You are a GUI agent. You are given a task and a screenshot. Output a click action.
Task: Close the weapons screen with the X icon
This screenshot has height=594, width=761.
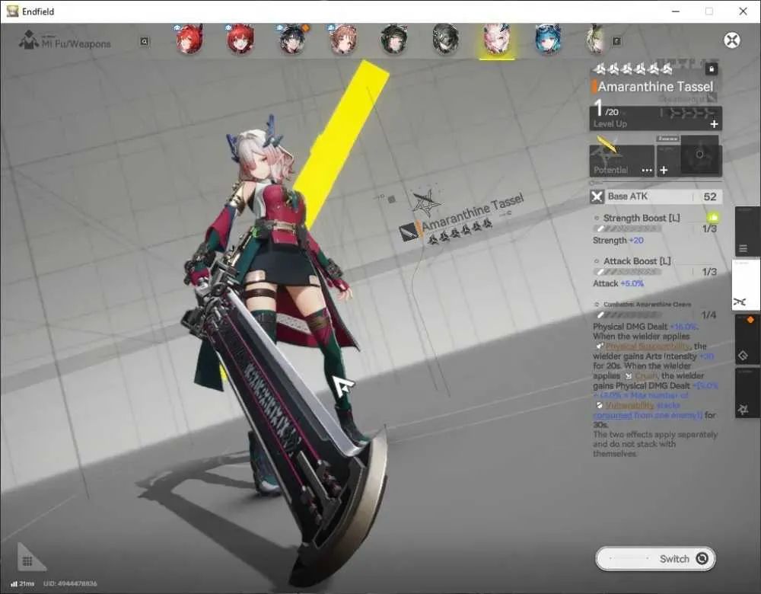pyautogui.click(x=732, y=40)
